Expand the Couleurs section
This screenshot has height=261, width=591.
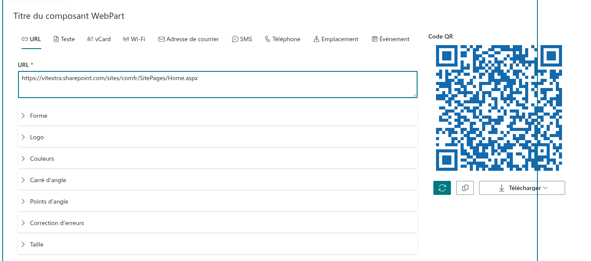click(x=218, y=159)
